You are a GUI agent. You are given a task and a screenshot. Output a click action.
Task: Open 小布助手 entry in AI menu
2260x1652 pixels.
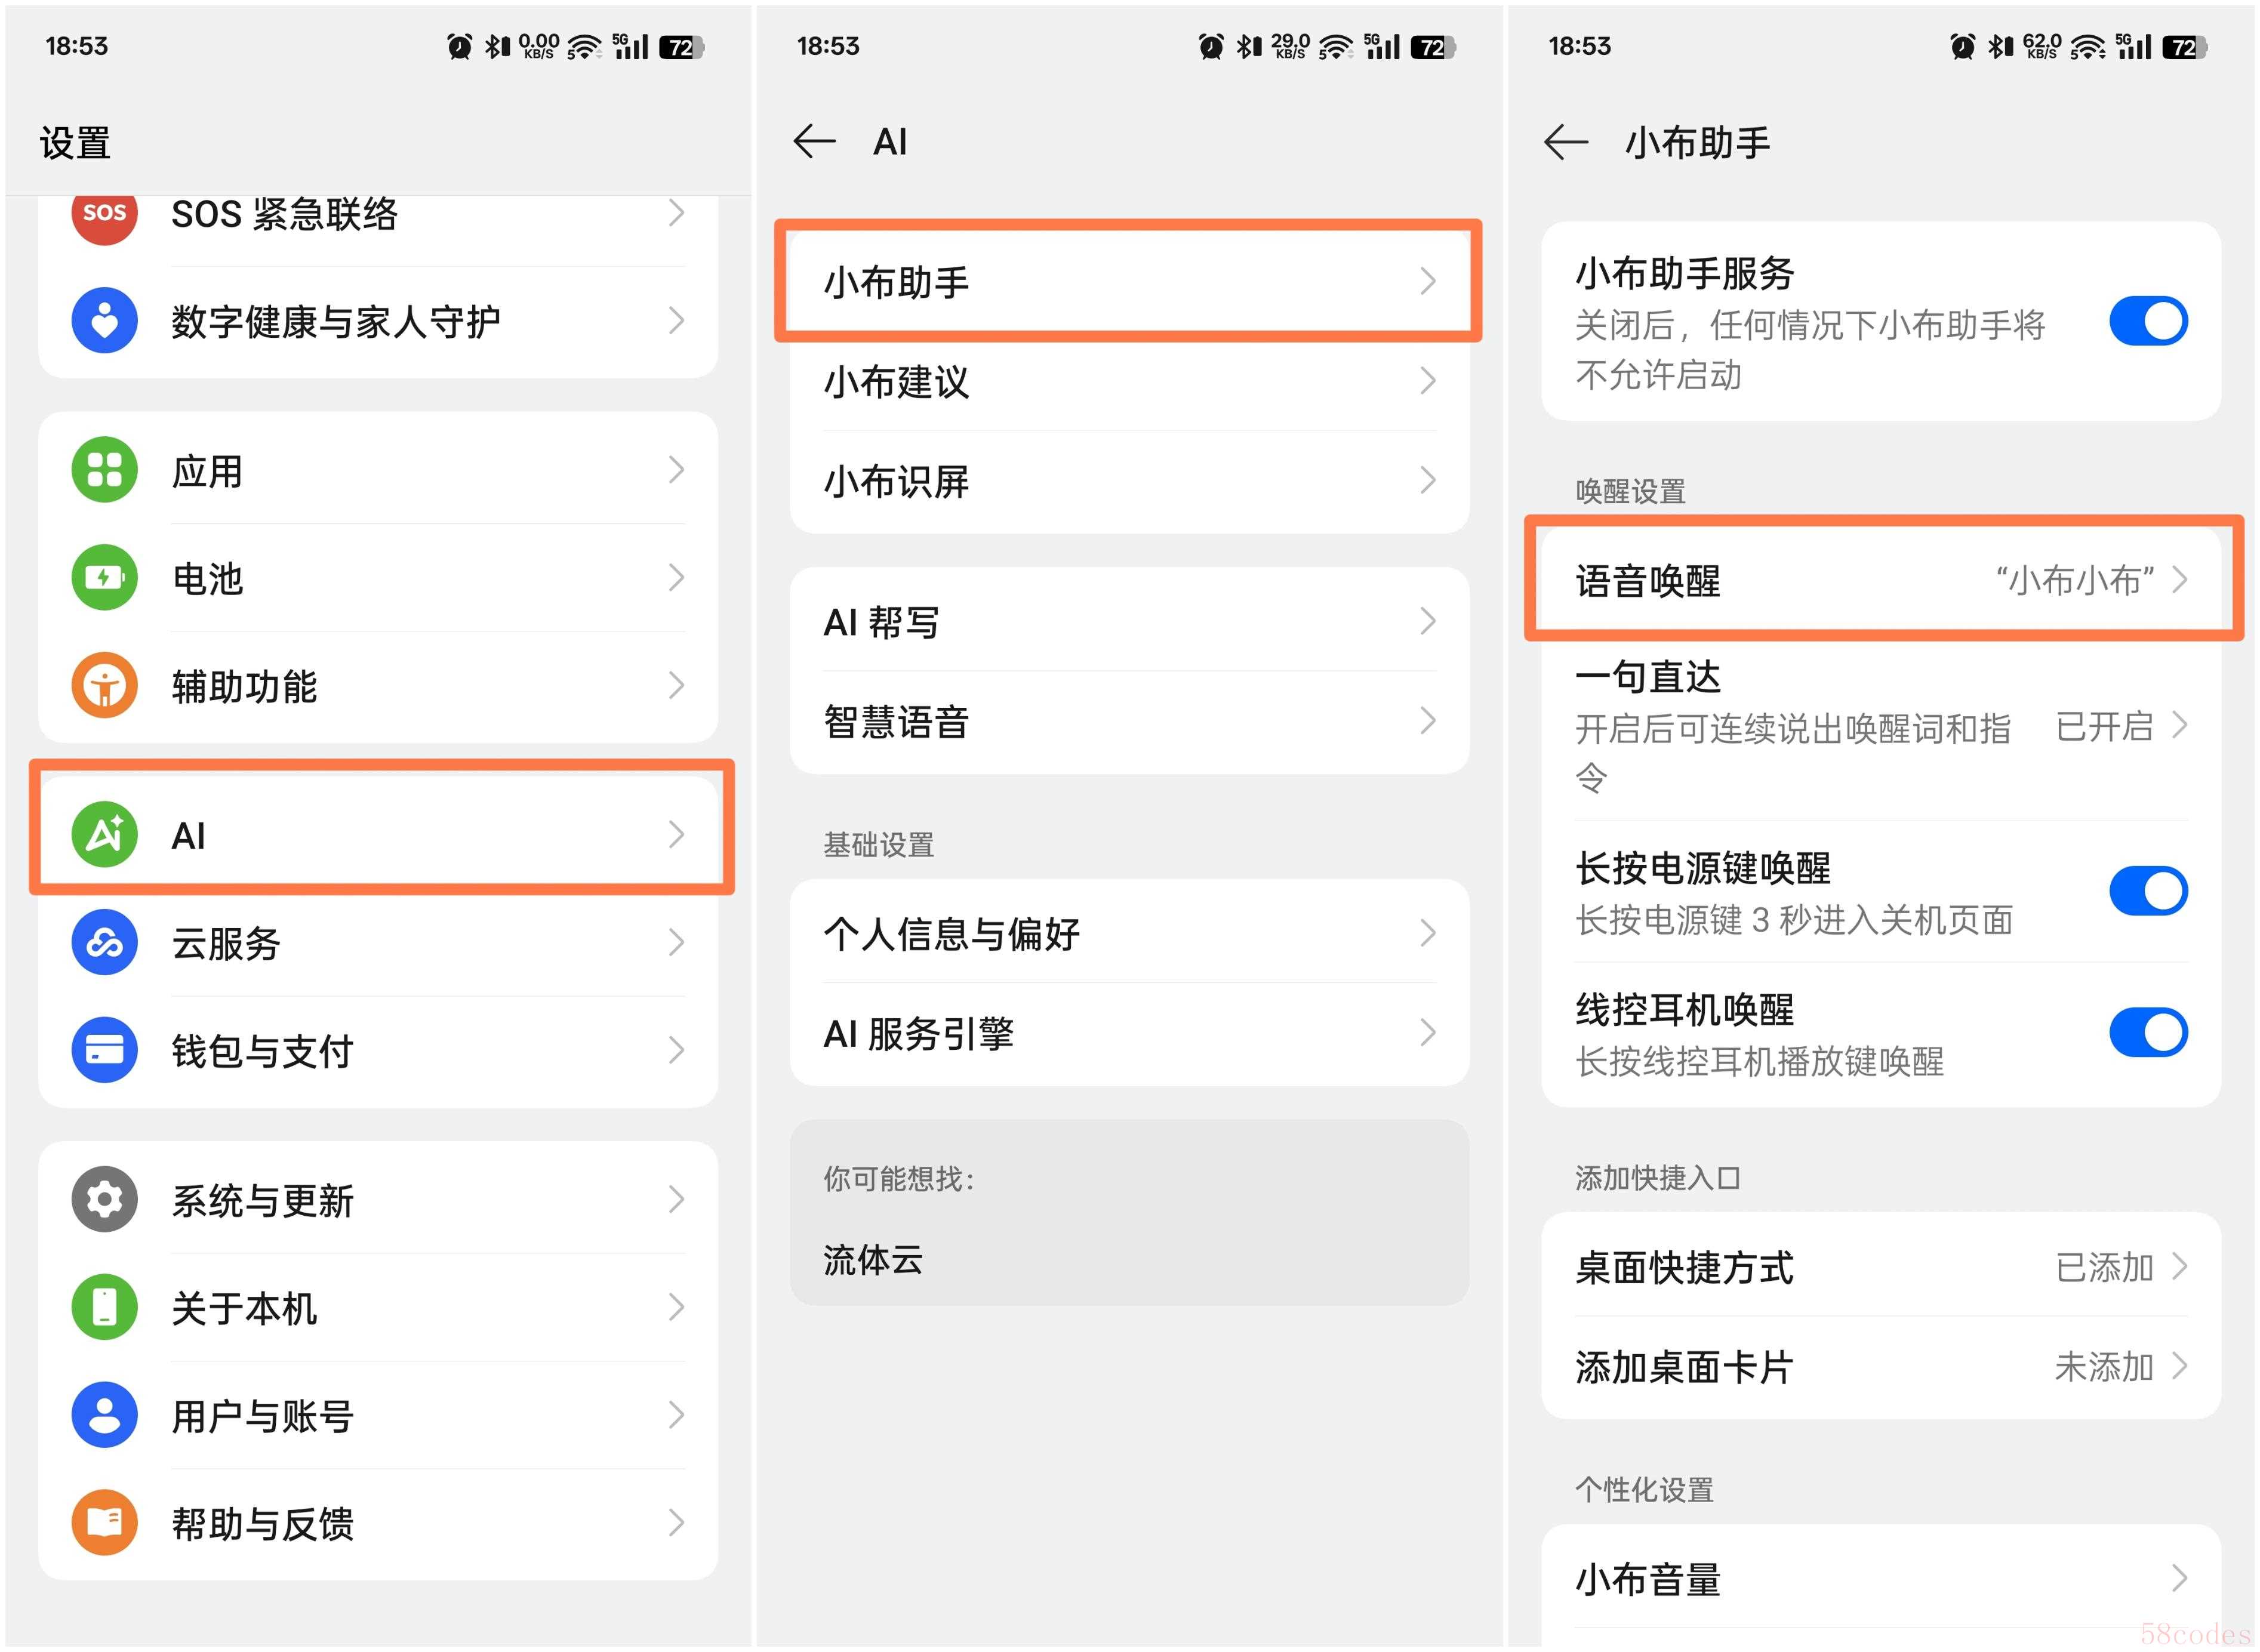click(1129, 282)
